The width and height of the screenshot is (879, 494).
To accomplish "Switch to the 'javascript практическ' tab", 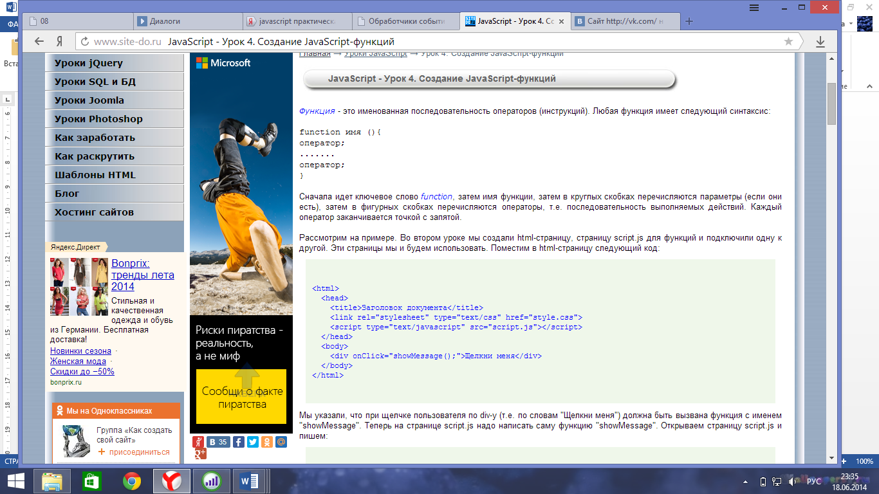I will pyautogui.click(x=298, y=21).
